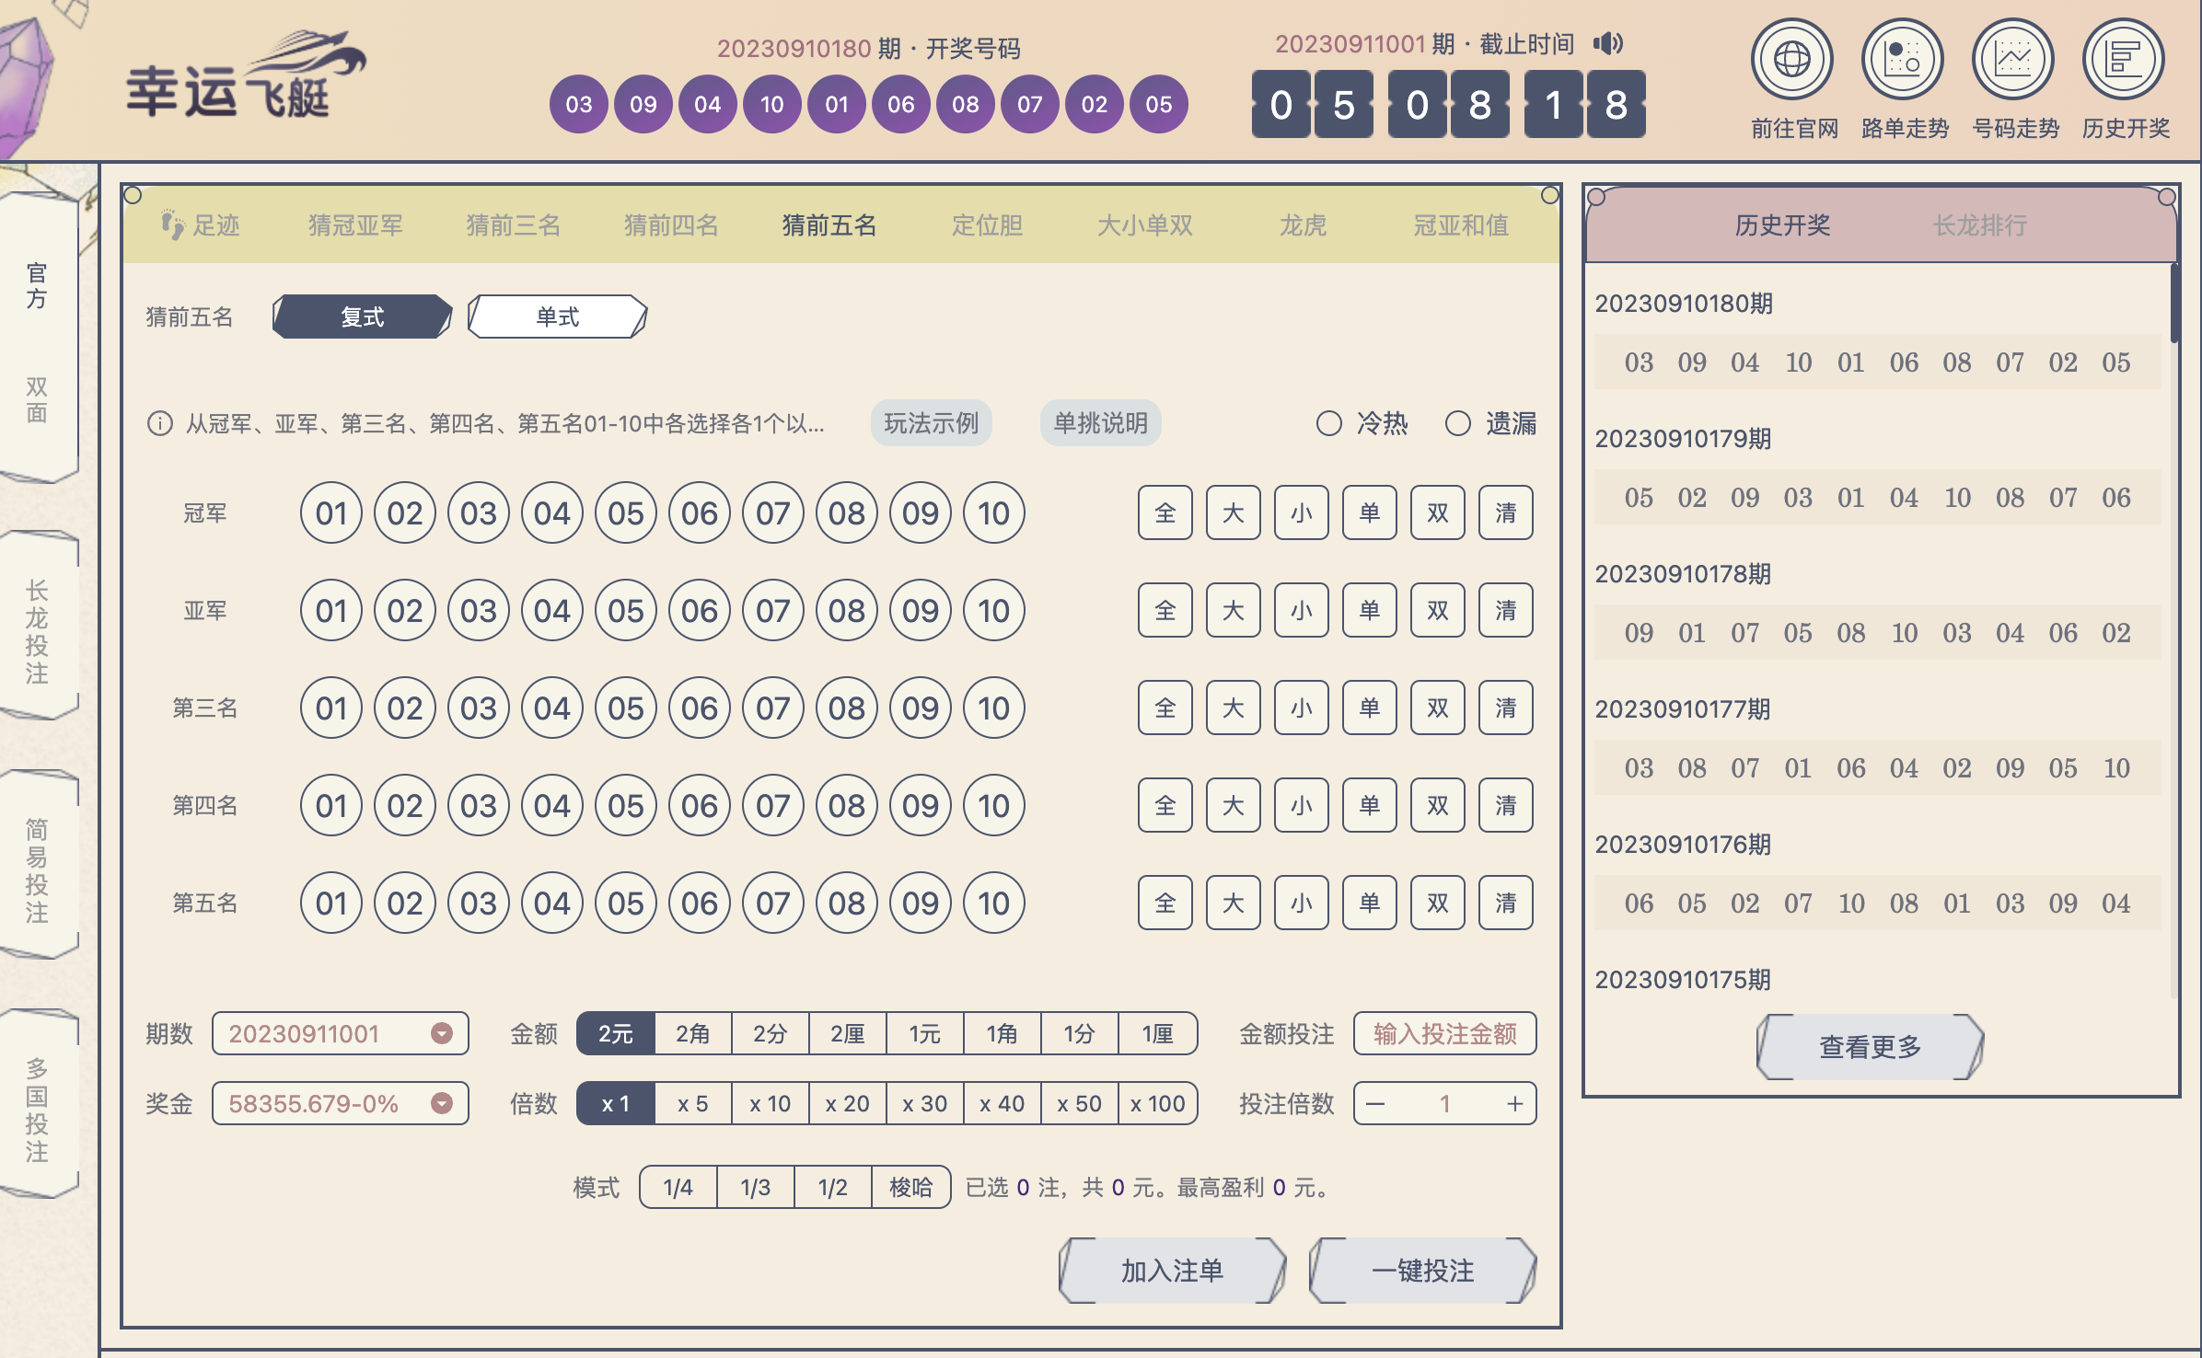
Task: Choose 1/2 bet mode
Action: coord(833,1187)
